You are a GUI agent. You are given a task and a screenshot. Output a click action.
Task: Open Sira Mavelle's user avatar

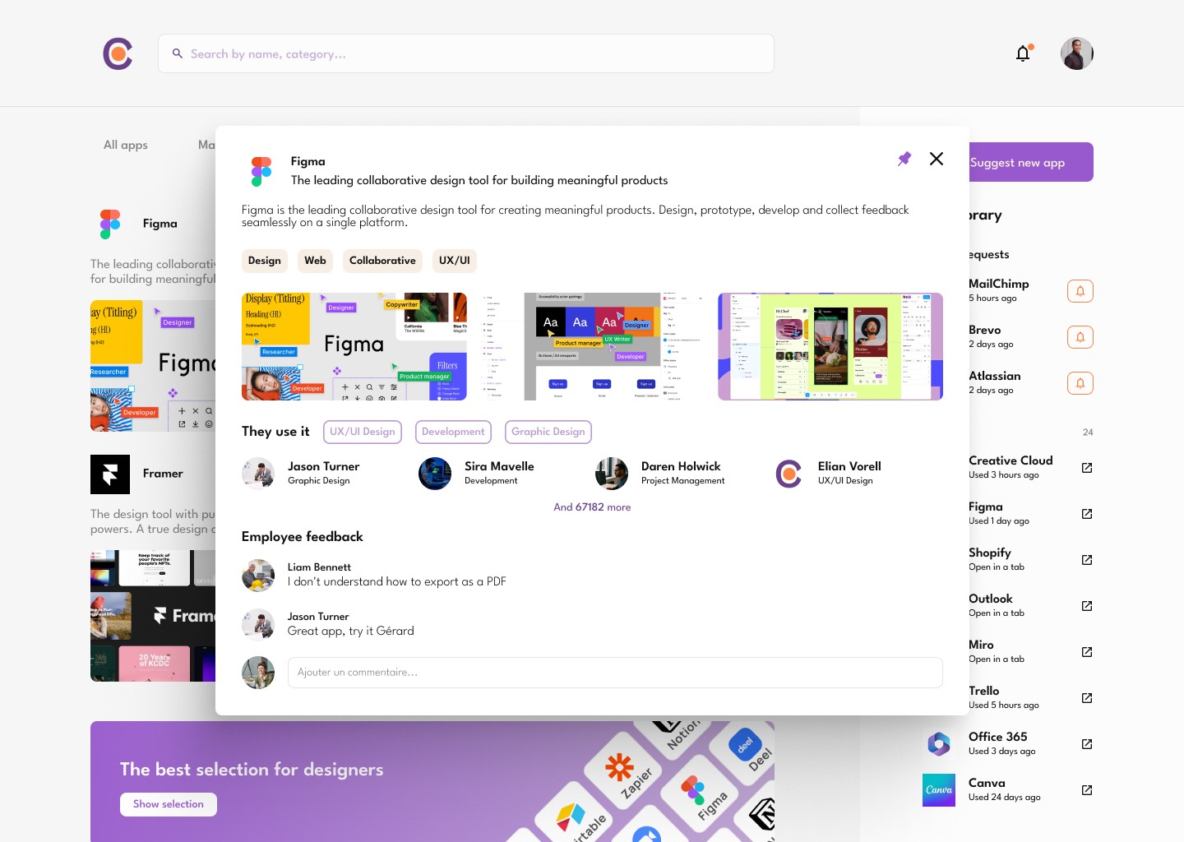point(435,474)
